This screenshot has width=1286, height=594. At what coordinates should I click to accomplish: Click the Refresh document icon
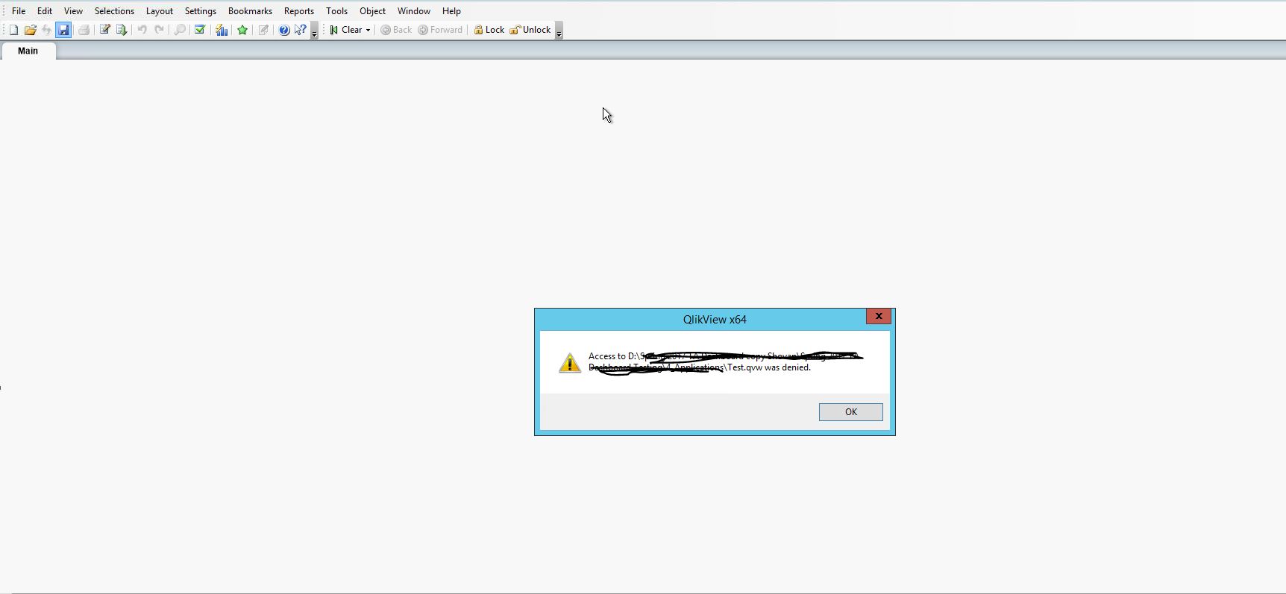coord(47,30)
